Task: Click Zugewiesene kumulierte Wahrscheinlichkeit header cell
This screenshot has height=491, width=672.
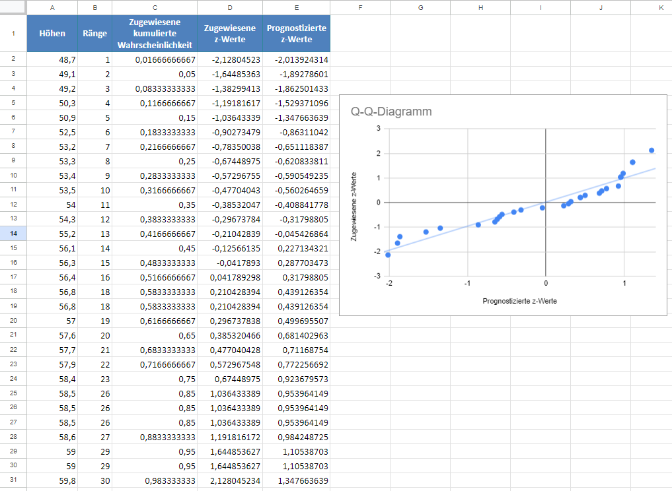Action: pos(155,34)
